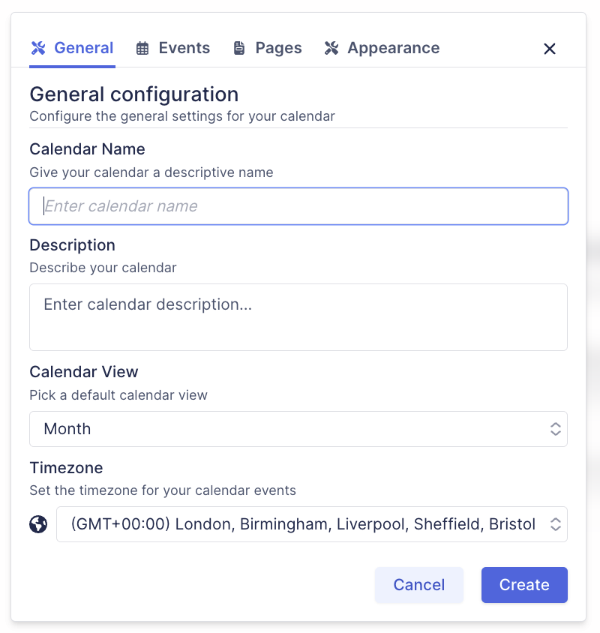Click the Calendar Name field label
The height and width of the screenshot is (633, 600).
tap(87, 148)
